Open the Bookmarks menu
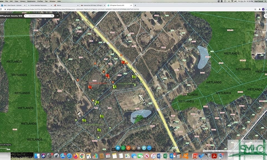 pyautogui.click(x=31, y=1)
